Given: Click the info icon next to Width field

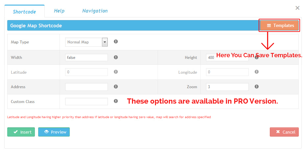Looking at the screenshot, I should [x=116, y=57].
